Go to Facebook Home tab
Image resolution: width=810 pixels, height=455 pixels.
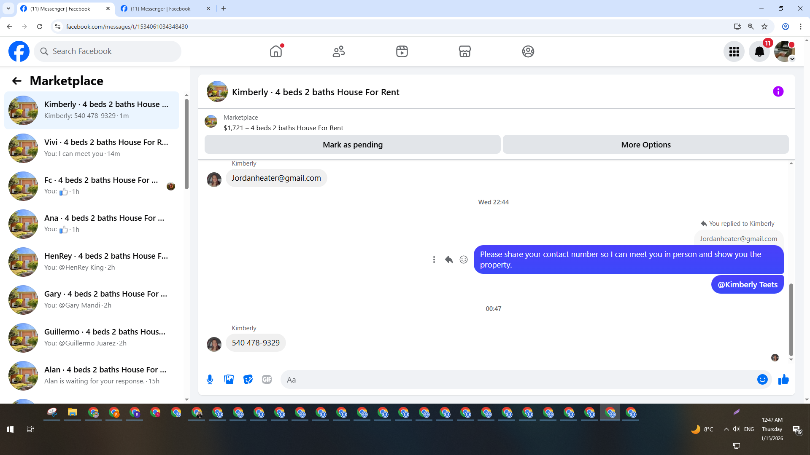coord(276,51)
